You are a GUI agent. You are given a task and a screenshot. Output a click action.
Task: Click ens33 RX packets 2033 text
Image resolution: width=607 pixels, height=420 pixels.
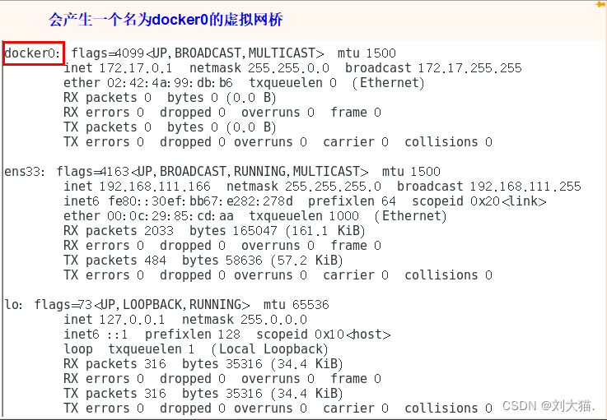(x=119, y=231)
